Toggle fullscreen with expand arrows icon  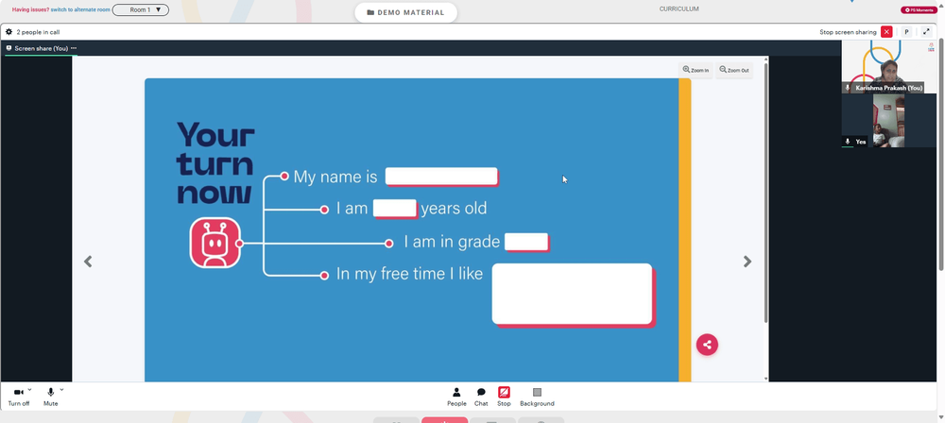tap(926, 32)
